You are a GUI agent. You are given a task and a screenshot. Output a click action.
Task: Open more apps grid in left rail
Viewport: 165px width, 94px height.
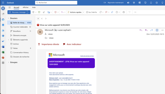pyautogui.click(x=3, y=63)
